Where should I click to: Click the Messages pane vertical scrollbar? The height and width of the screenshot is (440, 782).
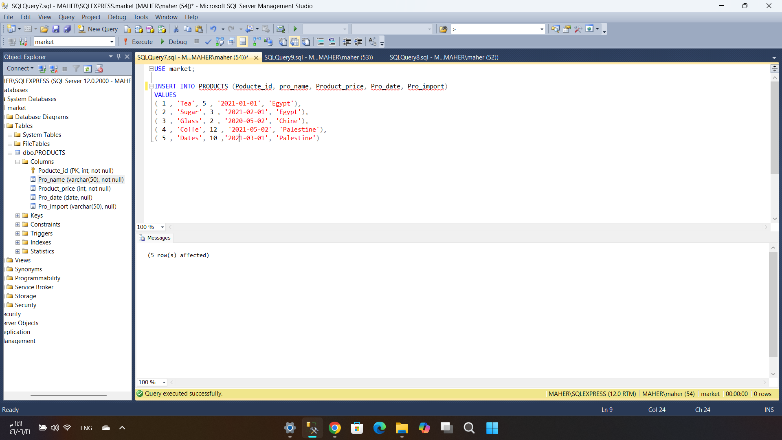(x=773, y=304)
